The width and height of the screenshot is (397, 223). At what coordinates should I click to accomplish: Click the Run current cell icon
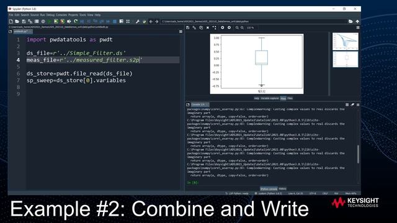point(56,22)
